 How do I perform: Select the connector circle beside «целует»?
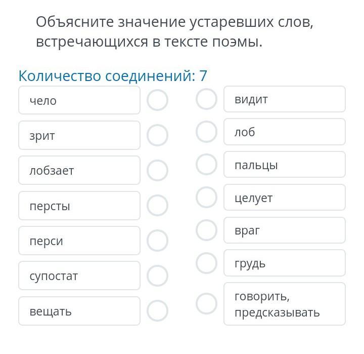pos(206,197)
